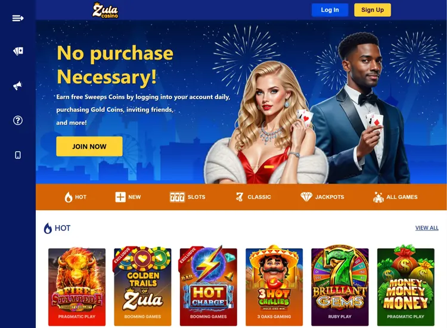Click the Log In button
Image resolution: width=447 pixels, height=328 pixels.
pos(330,10)
